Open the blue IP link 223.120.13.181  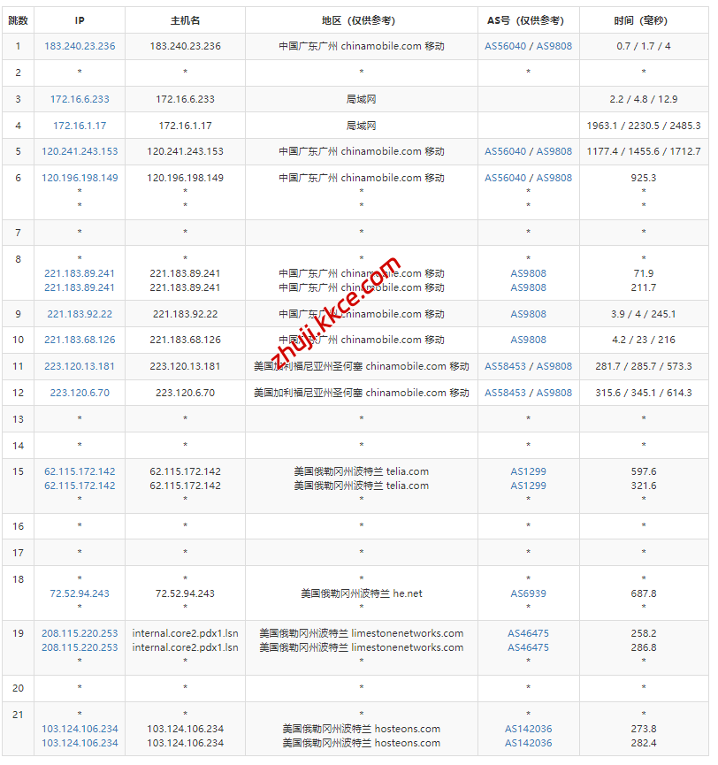pos(80,366)
